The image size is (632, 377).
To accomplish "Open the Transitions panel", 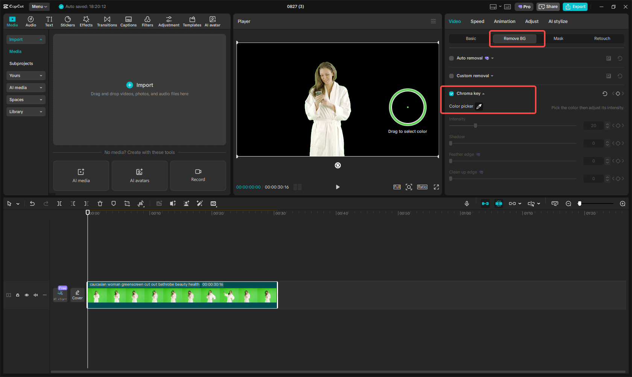I will coord(107,21).
